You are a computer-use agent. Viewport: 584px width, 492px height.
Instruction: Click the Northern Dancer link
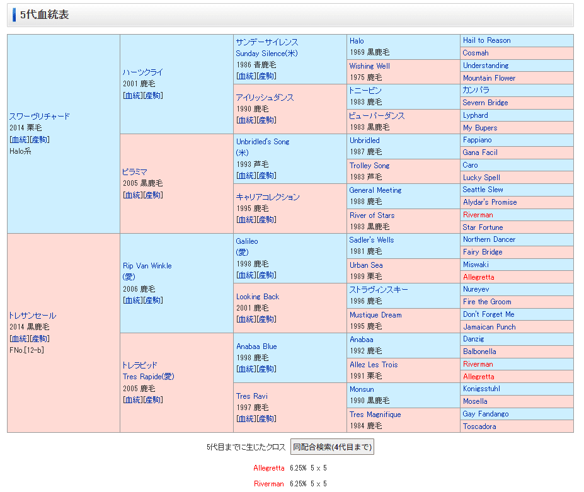[489, 239]
